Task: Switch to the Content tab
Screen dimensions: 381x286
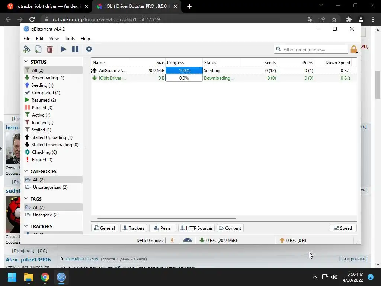Action: click(x=230, y=228)
